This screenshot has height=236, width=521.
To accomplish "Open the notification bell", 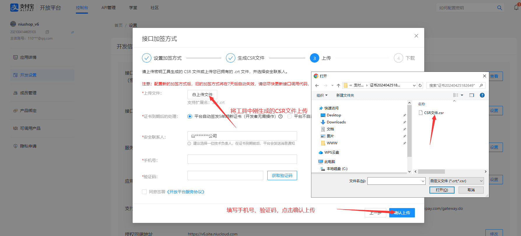I will pyautogui.click(x=516, y=8).
